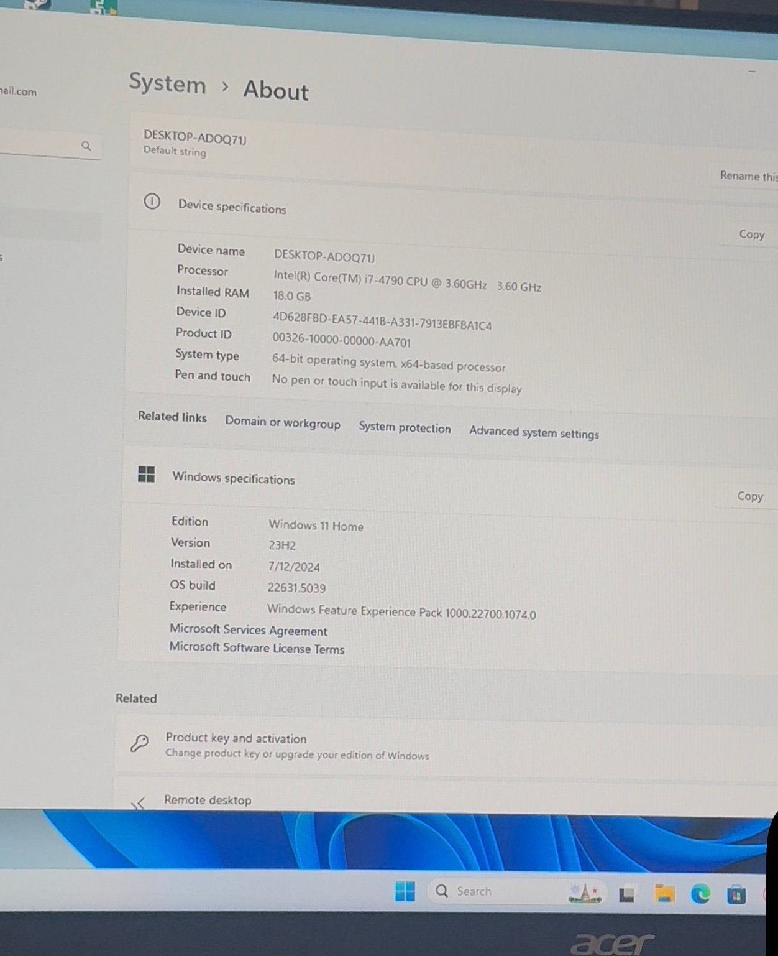Viewport: 778px width, 956px height.
Task: Click the 18.0 GB installed RAM value
Action: tap(291, 296)
